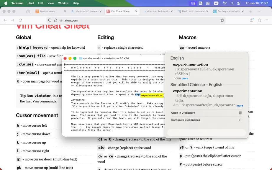Click the 'Cursor movement' heading

click(x=37, y=115)
